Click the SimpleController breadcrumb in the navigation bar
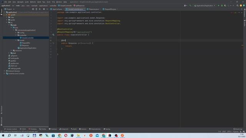 (x=66, y=5)
